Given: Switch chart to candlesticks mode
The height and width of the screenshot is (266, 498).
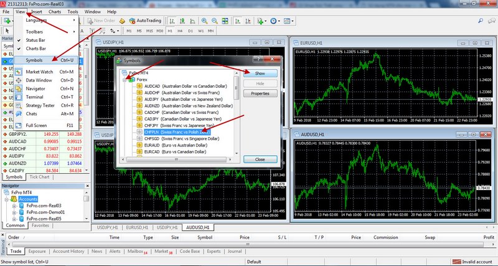Looking at the screenshot, I should tap(182, 21).
